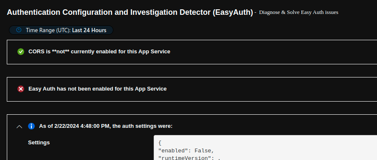Click the Authentication Configuration and Investigation Detector title
This screenshot has height=160, width=377.
click(130, 12)
